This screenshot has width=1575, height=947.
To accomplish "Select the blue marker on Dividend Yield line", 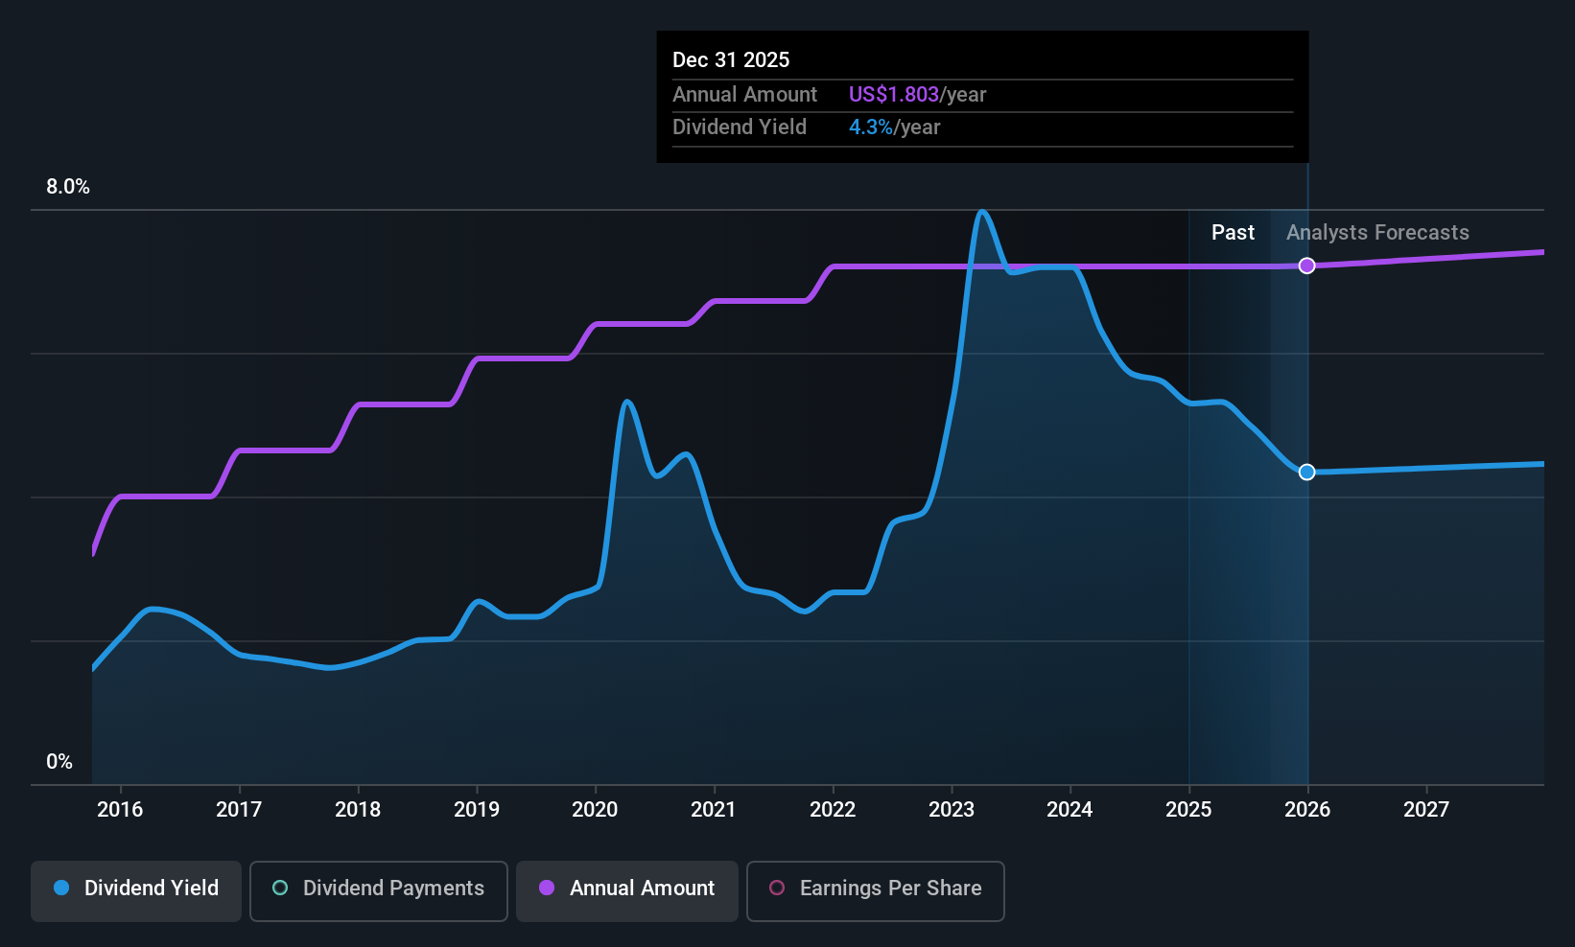I will click(1306, 472).
